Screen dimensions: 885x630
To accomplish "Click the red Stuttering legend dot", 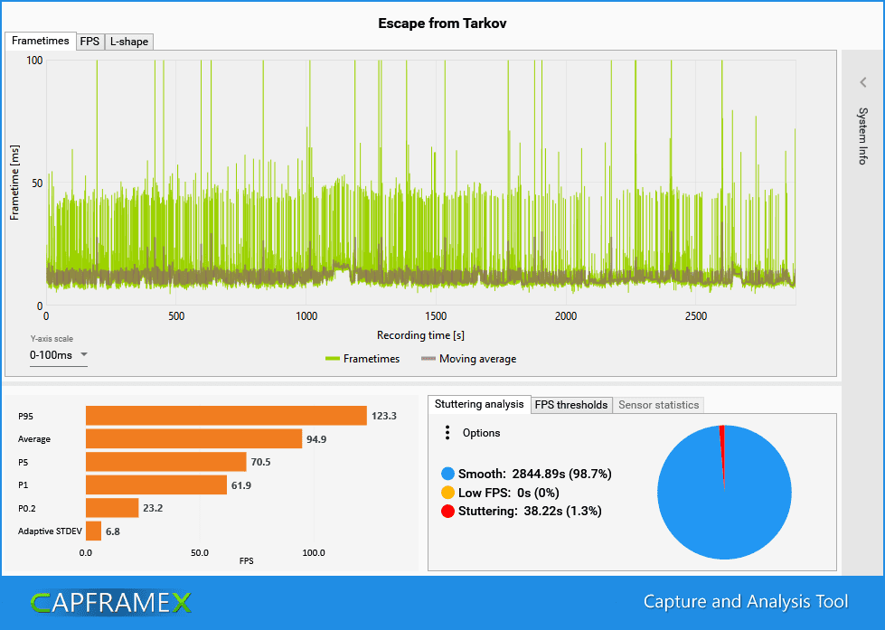I will tap(447, 512).
